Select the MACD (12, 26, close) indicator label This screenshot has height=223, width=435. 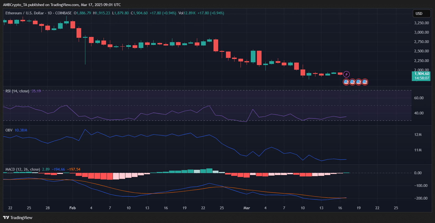coord(23,169)
